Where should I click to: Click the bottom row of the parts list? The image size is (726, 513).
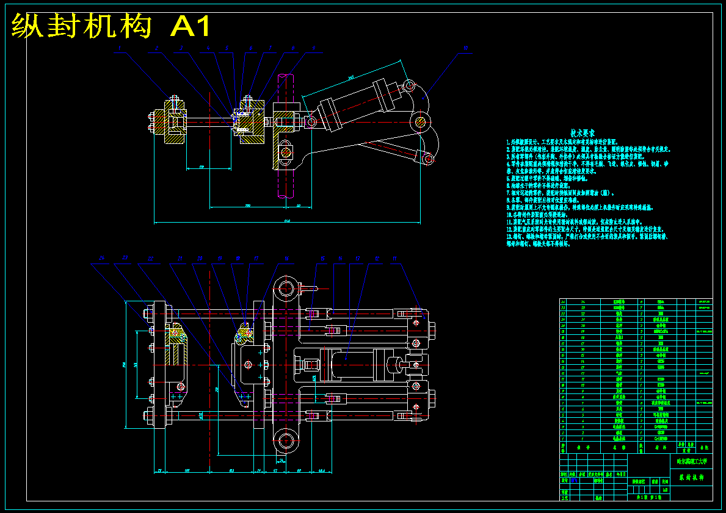coord(636,438)
